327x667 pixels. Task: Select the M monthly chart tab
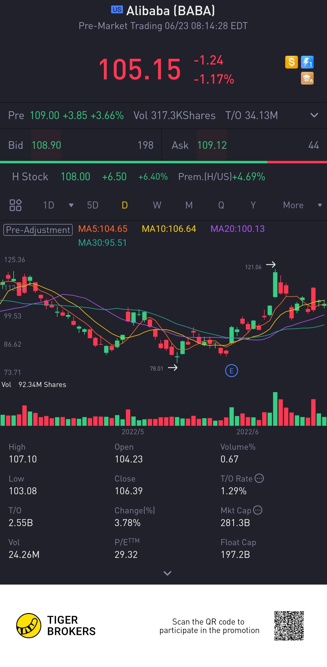[189, 205]
